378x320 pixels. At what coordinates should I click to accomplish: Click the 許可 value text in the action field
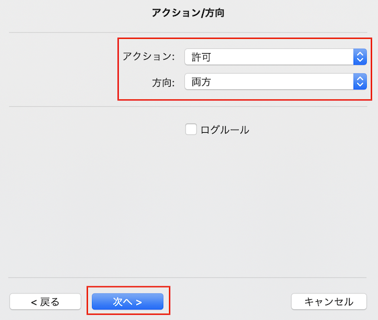[201, 57]
